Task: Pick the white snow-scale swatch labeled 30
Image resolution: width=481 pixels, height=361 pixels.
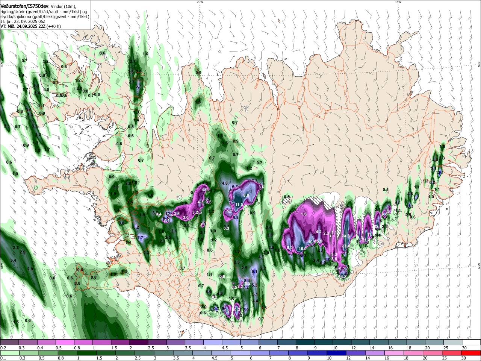Action: coord(471,342)
